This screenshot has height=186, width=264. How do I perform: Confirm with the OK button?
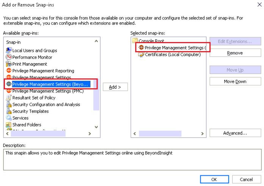(214, 180)
